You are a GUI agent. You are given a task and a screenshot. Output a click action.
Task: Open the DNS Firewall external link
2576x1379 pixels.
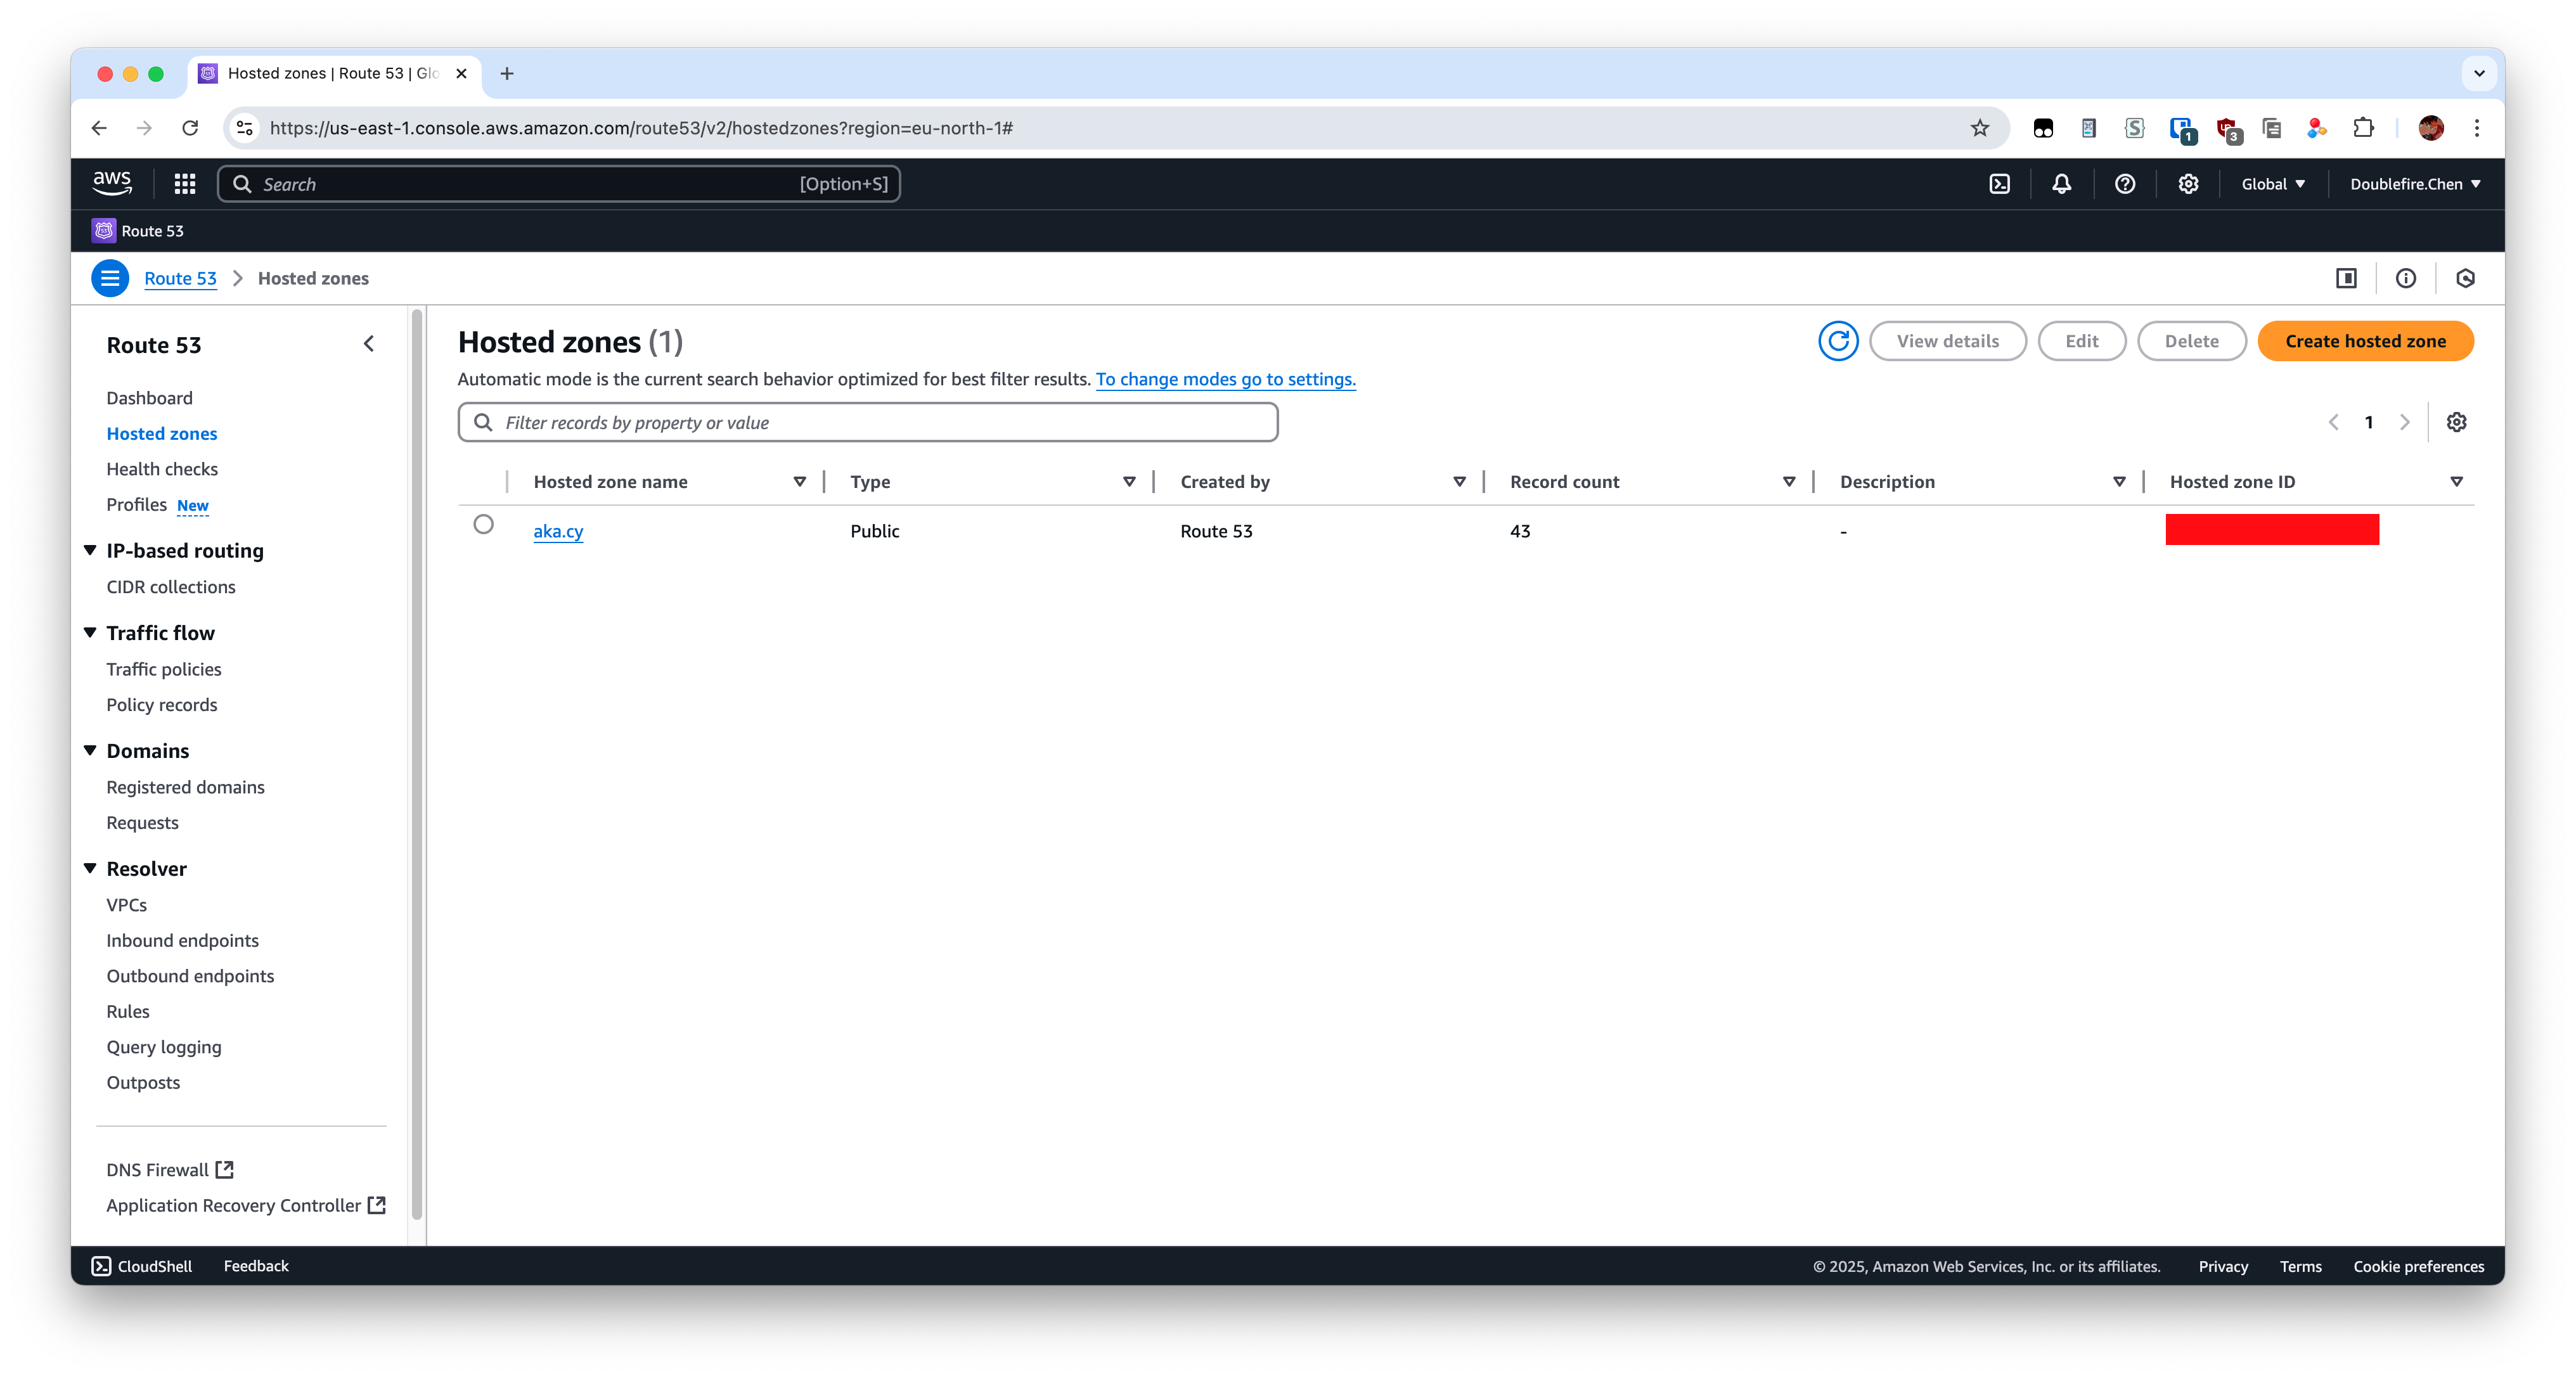(x=169, y=1169)
